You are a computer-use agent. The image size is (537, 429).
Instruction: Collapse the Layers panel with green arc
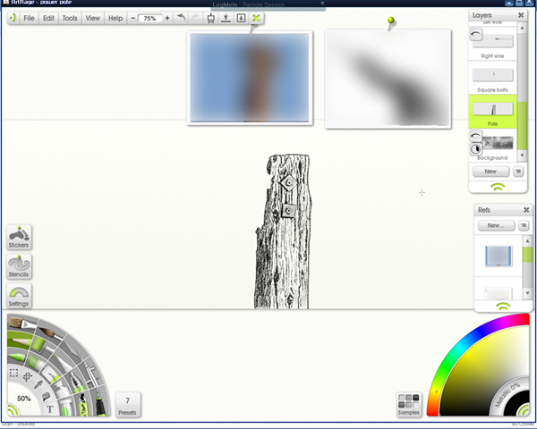click(x=498, y=187)
